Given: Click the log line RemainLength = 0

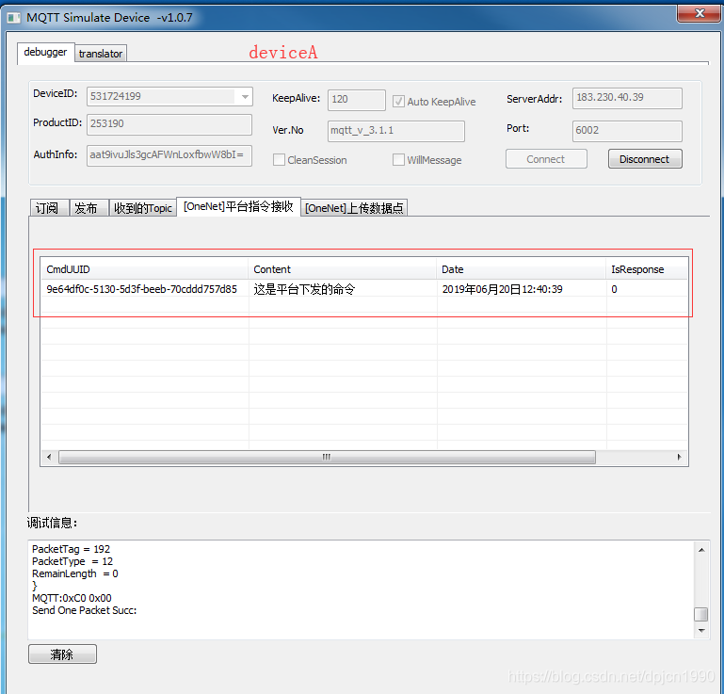Looking at the screenshot, I should 74,574.
